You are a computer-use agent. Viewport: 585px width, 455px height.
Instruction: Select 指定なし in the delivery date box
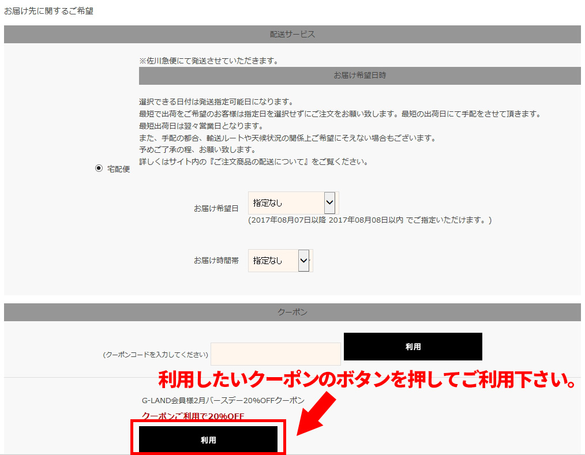pos(283,202)
